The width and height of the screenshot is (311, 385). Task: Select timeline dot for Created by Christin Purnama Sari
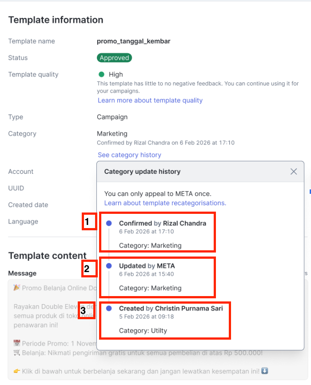tap(109, 308)
